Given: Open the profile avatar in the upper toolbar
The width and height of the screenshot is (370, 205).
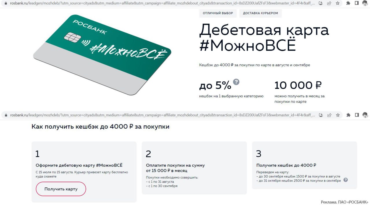Looking at the screenshot, I should 365,3.
